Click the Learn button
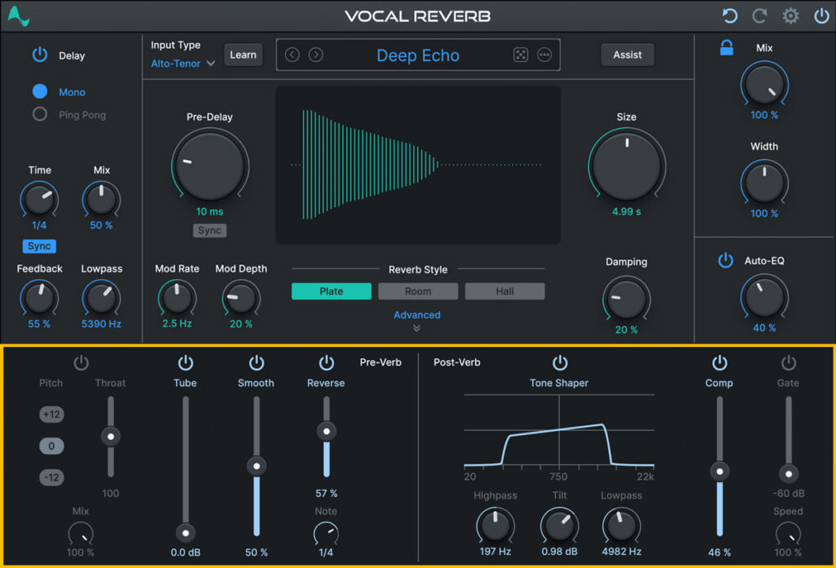Image resolution: width=836 pixels, height=568 pixels. click(x=243, y=55)
